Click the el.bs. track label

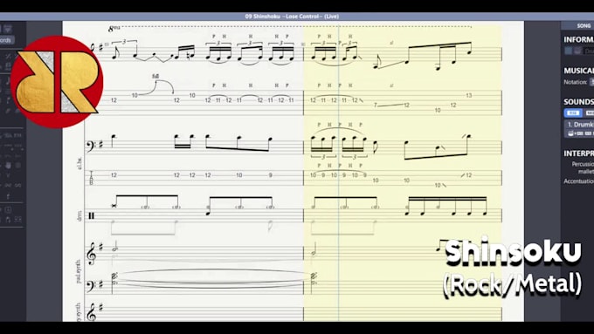pyautogui.click(x=79, y=162)
